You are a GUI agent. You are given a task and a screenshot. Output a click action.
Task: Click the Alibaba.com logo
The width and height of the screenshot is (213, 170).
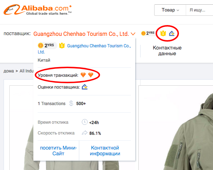(38, 10)
